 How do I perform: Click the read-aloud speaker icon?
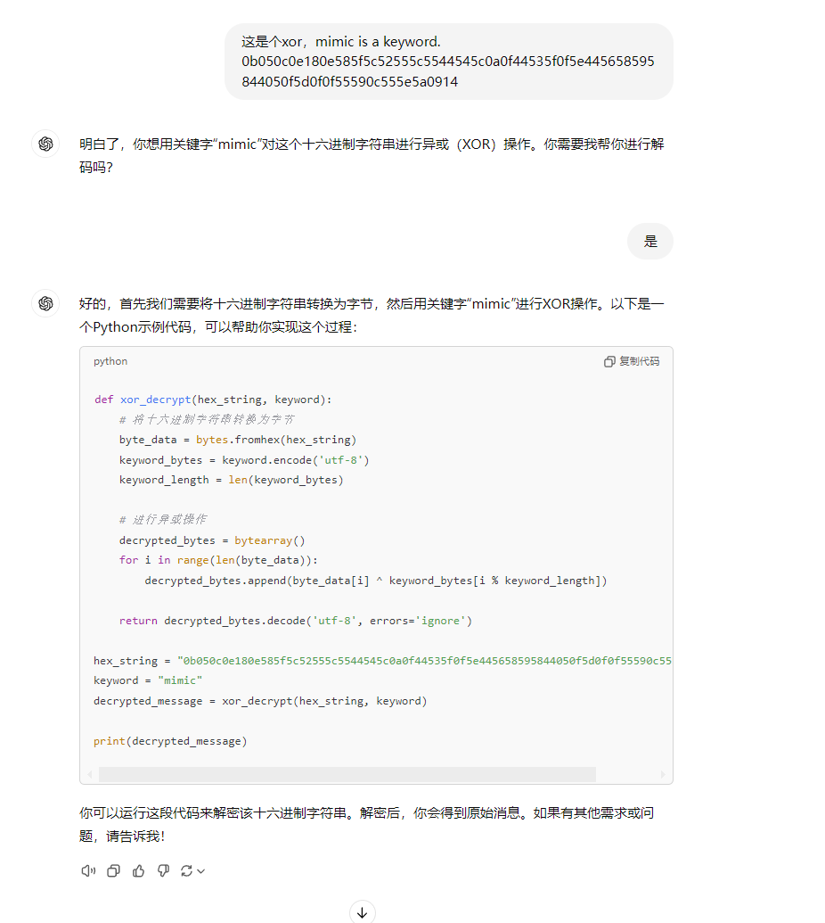(87, 870)
